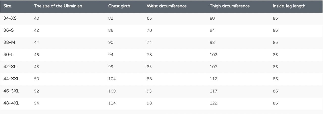The height and width of the screenshot is (114, 323).
Task: Select Ukrainian size value 40
Action: click(37, 18)
